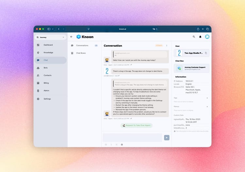The width and height of the screenshot is (245, 172).
Task: Click the back arrow beside Knoon logo
Action: point(72,37)
